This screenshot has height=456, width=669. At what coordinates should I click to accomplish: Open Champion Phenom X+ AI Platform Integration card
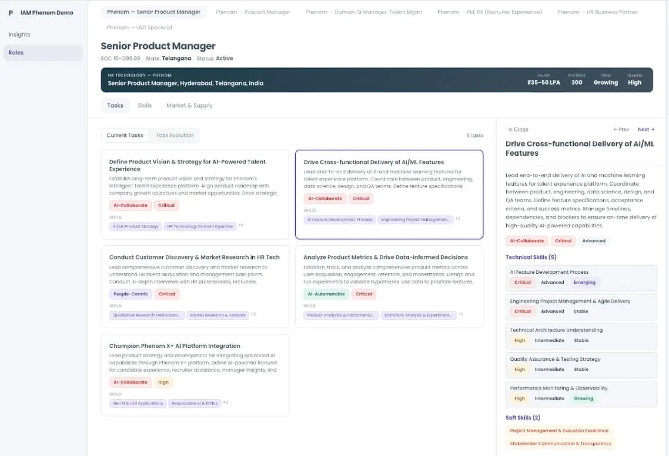tap(195, 375)
